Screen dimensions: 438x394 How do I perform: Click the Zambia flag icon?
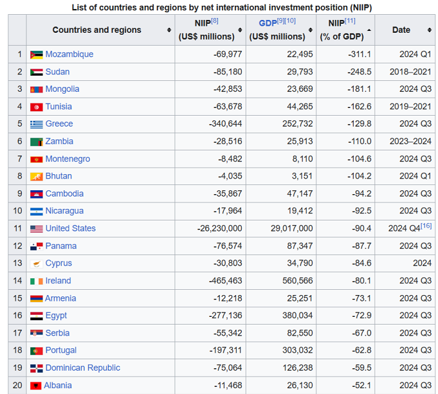[36, 142]
